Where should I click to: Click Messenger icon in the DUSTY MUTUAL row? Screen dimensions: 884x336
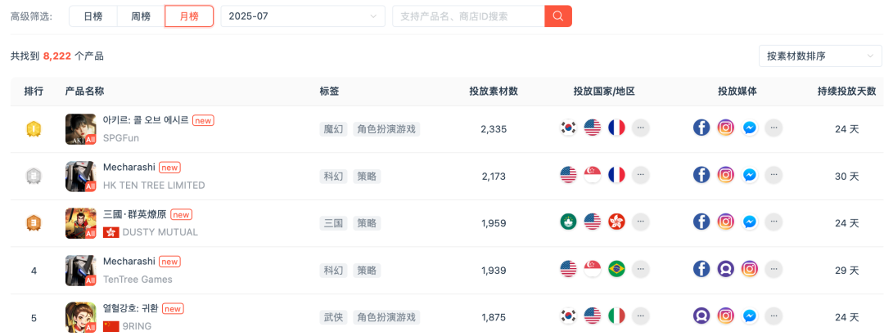click(749, 222)
